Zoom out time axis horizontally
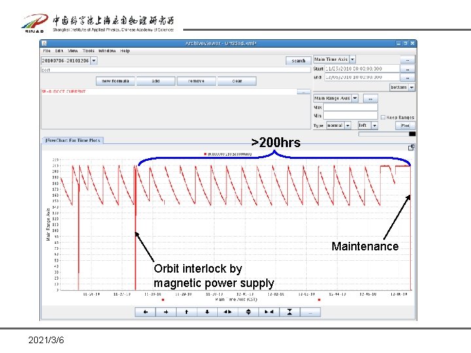471x353 pixels. [x=228, y=312]
